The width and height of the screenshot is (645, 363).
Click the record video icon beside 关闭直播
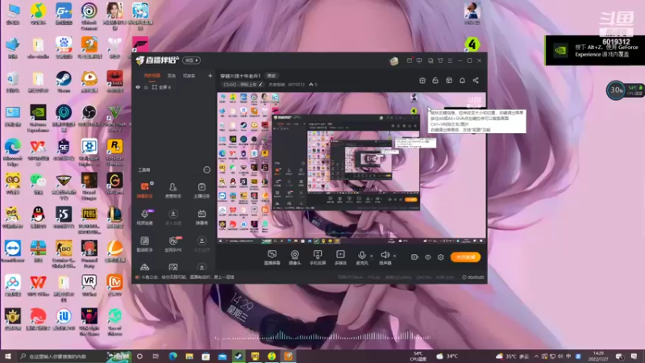tap(414, 257)
